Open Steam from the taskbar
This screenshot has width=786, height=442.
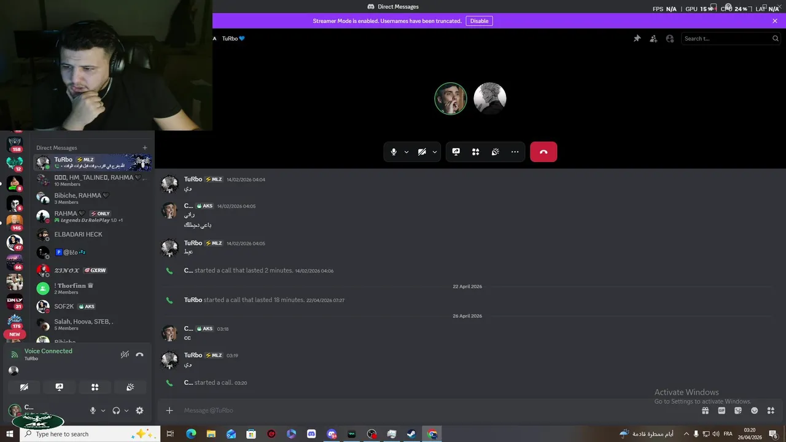411,434
